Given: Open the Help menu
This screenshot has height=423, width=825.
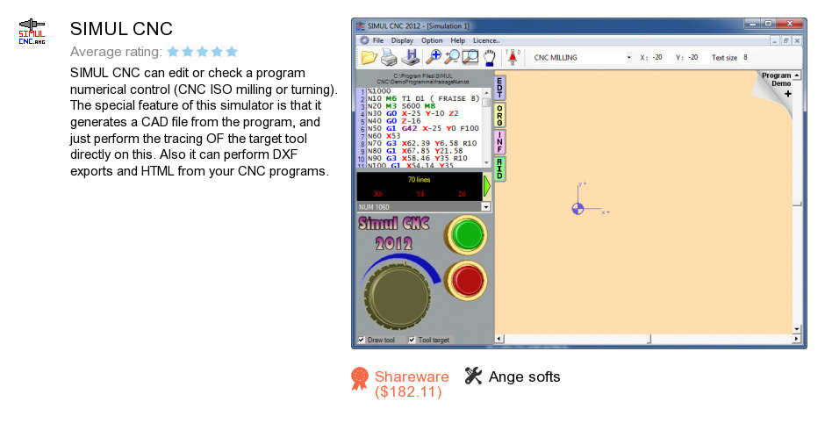Looking at the screenshot, I should pos(458,40).
